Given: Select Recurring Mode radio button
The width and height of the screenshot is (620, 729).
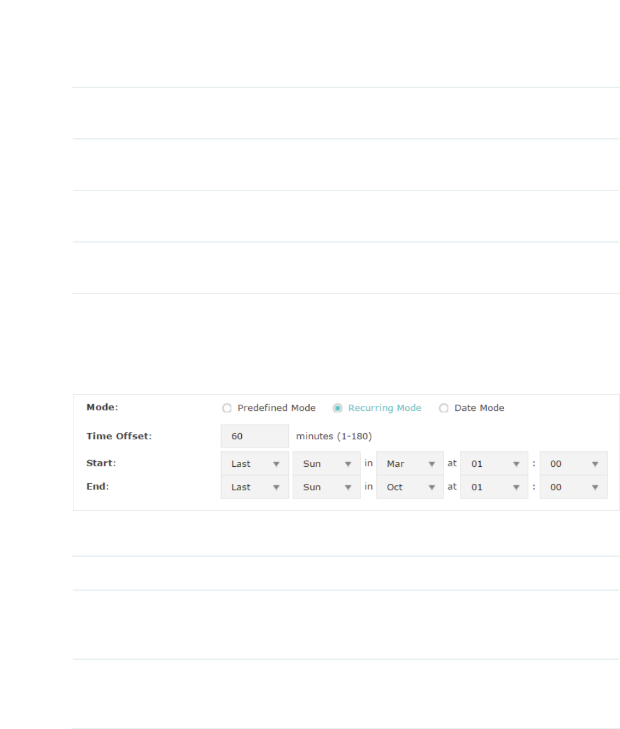Looking at the screenshot, I should coord(337,408).
